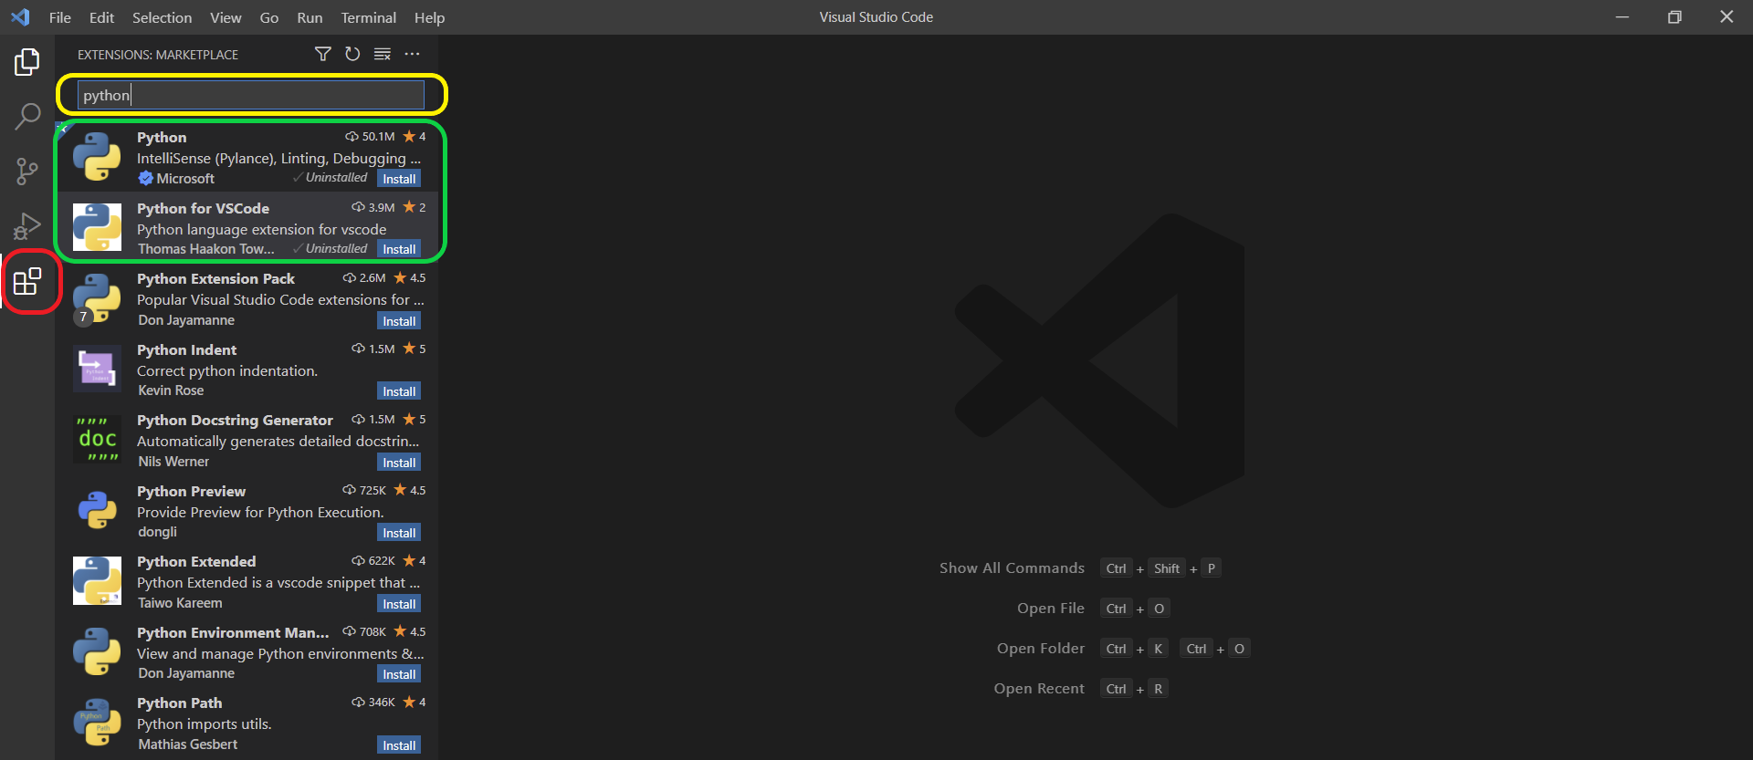Image resolution: width=1753 pixels, height=760 pixels.
Task: Install the Microsoft Python extension
Action: click(399, 179)
